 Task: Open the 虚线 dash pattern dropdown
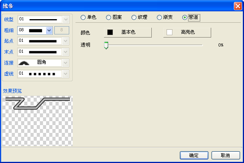pos(66,74)
